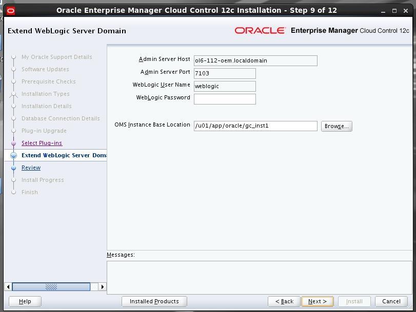Click the Select Plug-ins step bullet
The image size is (416, 312).
[14, 143]
